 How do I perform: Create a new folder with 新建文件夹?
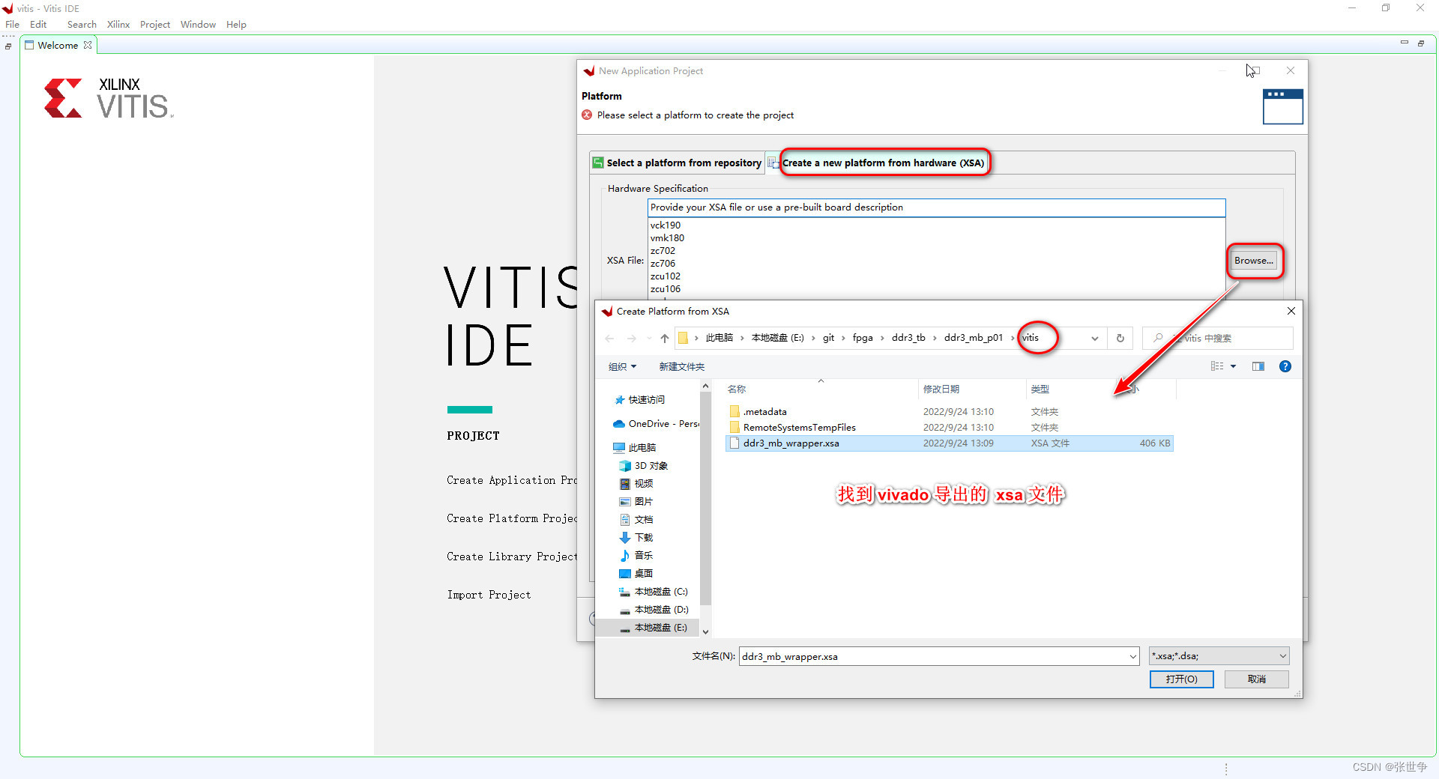pos(681,366)
